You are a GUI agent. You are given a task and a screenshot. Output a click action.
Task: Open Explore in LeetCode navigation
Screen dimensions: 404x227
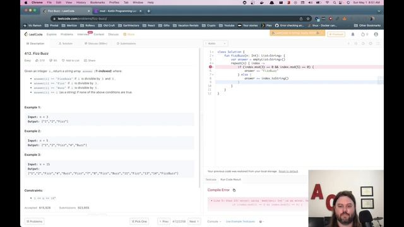click(52, 34)
